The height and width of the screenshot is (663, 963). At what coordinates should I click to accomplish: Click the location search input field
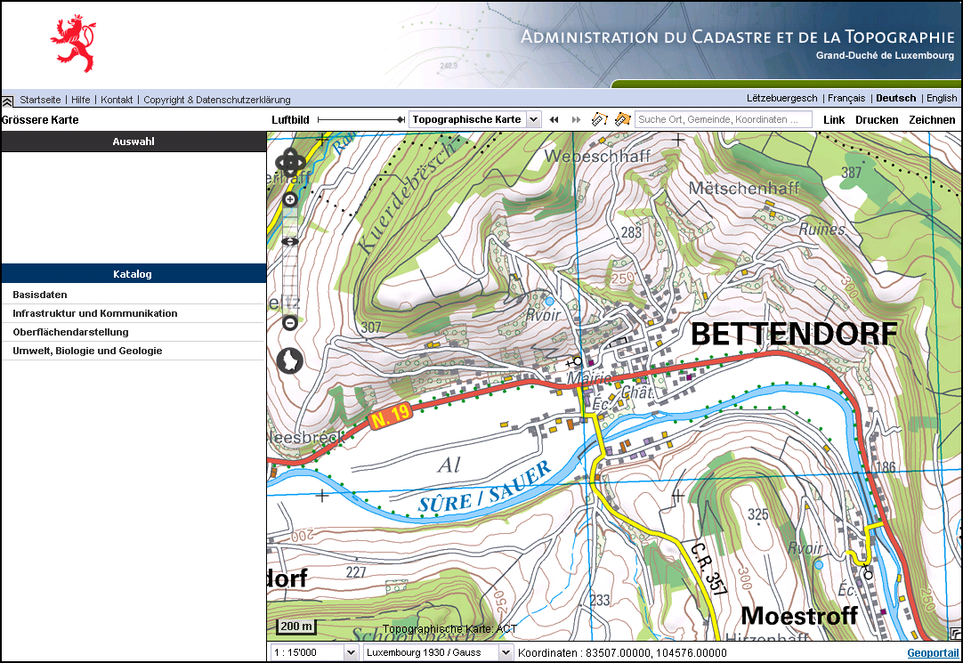point(723,119)
